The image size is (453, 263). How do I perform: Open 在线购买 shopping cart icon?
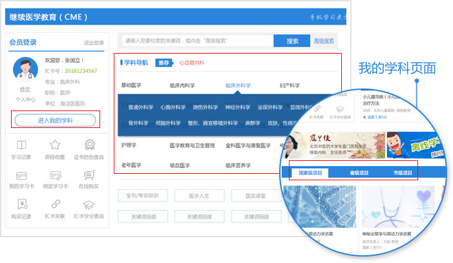[89, 176]
